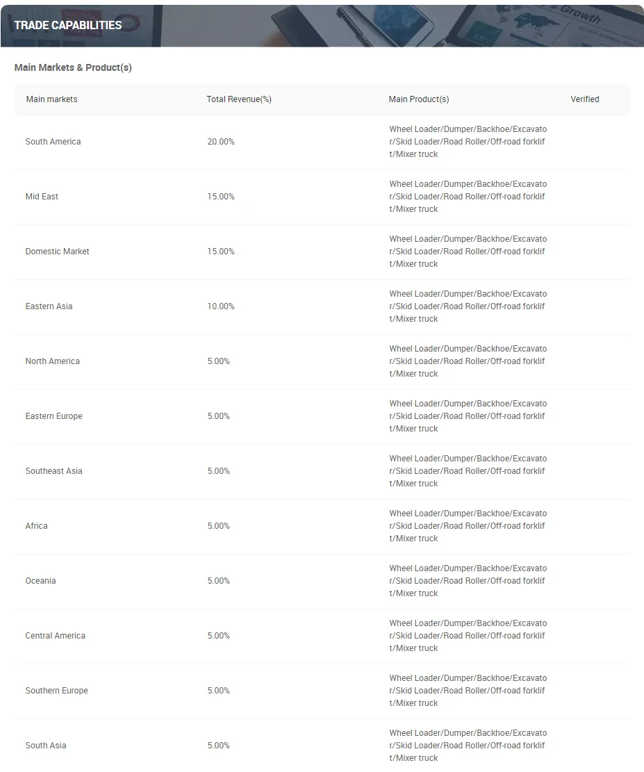Viewport: 644px width, 772px height.
Task: Select the South America market cell
Action: pos(53,142)
